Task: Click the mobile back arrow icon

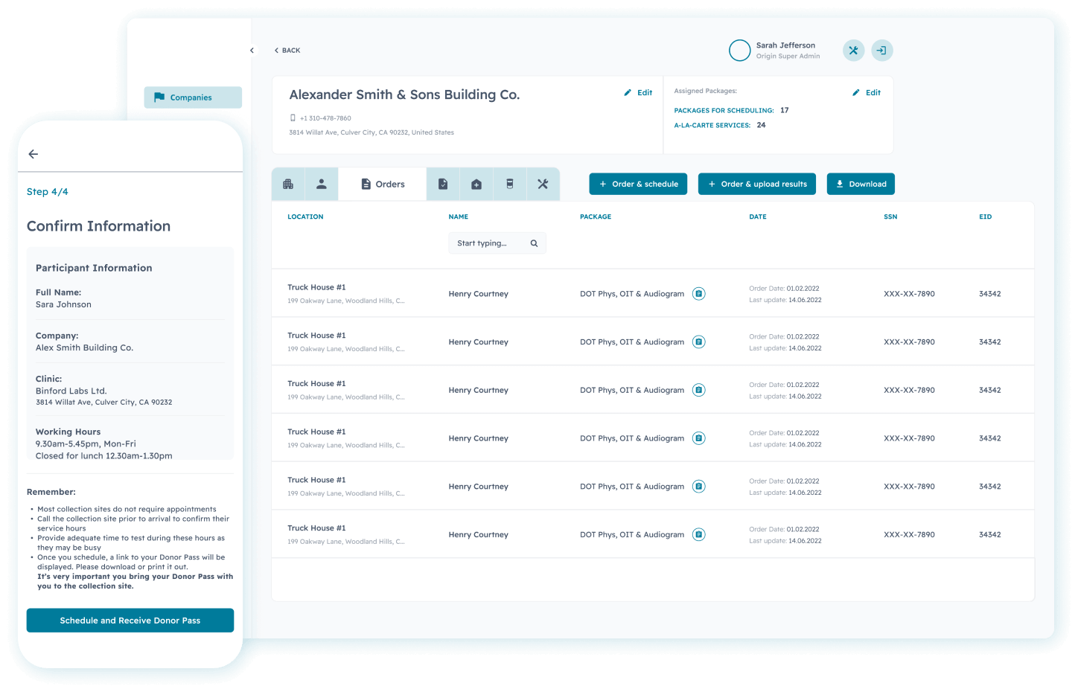Action: (x=34, y=154)
